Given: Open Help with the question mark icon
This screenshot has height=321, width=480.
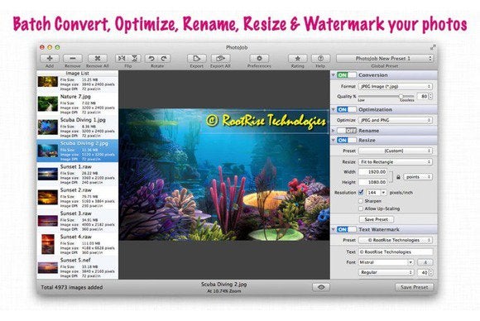Looking at the screenshot, I should (320, 58).
